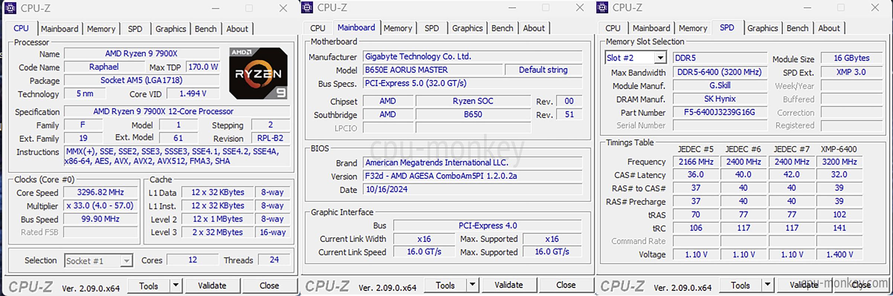The width and height of the screenshot is (893, 296).
Task: Open Memory tab in the middle window
Action: 398,28
